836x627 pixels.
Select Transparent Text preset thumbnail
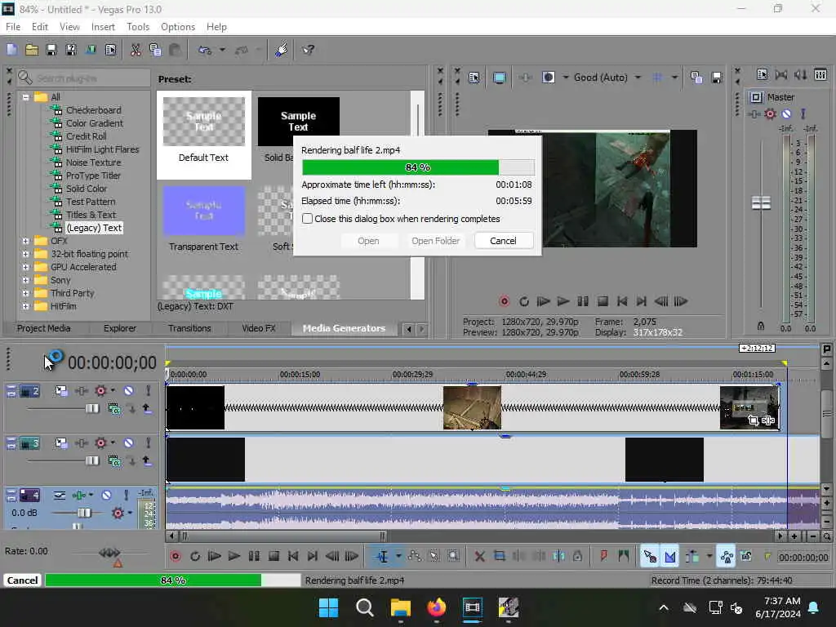203,211
